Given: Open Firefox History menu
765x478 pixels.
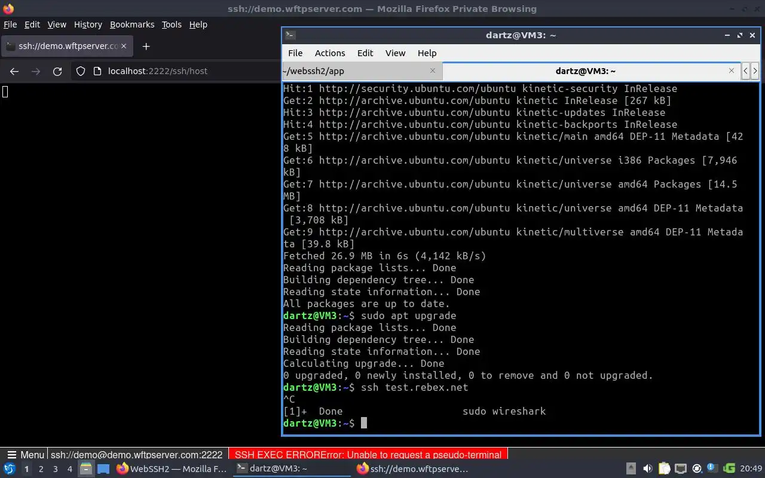Looking at the screenshot, I should (x=88, y=24).
